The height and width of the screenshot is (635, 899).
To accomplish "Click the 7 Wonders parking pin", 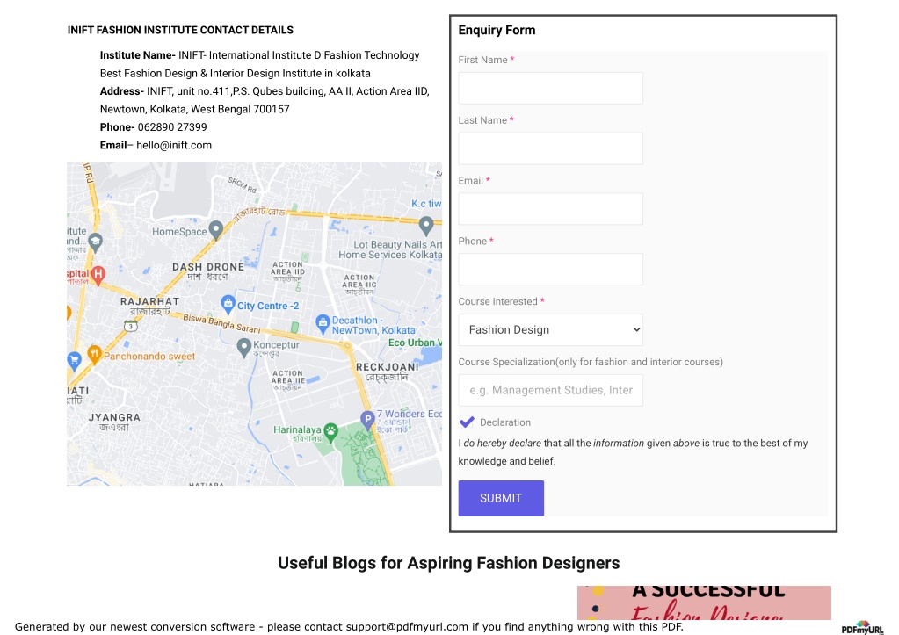I will click(x=367, y=420).
